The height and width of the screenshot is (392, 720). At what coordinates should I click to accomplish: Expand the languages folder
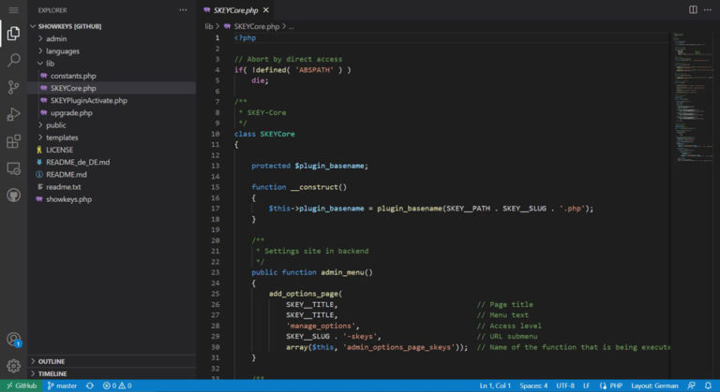[x=112, y=51]
